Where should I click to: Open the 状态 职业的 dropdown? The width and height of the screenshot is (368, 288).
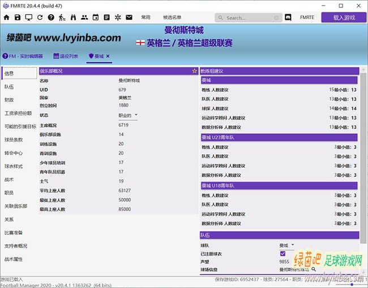(x=128, y=116)
